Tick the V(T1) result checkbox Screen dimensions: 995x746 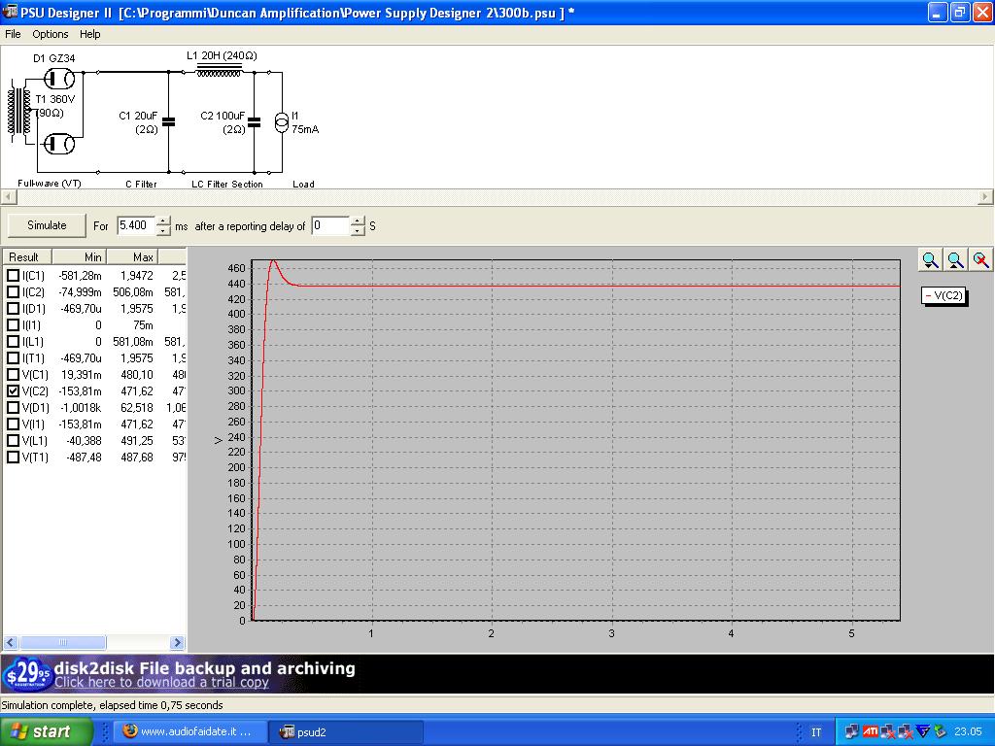pos(13,457)
